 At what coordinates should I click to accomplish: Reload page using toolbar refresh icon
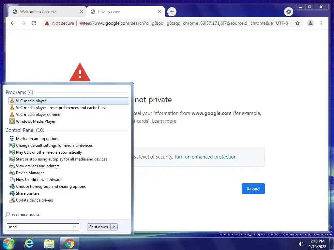coord(34,23)
